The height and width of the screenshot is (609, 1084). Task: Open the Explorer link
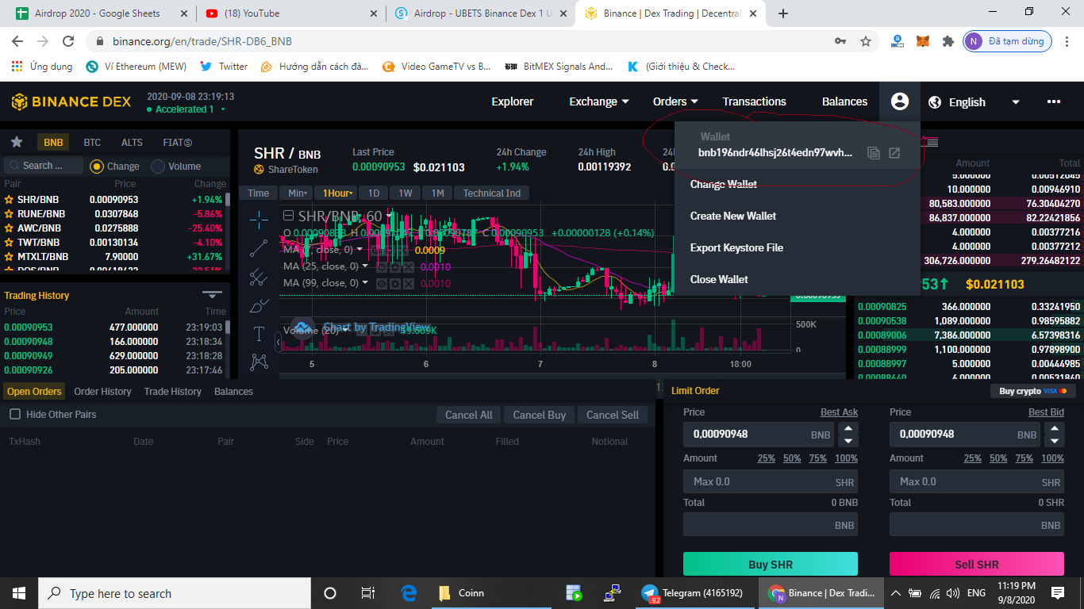pos(513,101)
